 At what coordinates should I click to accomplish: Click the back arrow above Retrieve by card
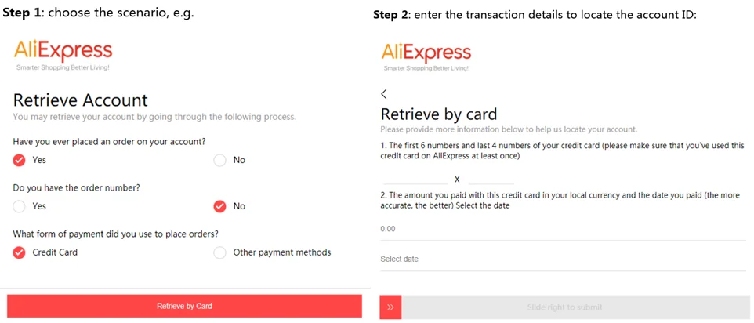[x=384, y=94]
